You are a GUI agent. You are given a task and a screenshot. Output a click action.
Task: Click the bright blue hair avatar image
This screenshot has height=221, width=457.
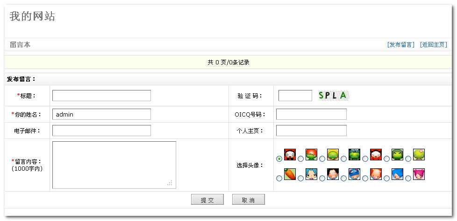point(397,174)
